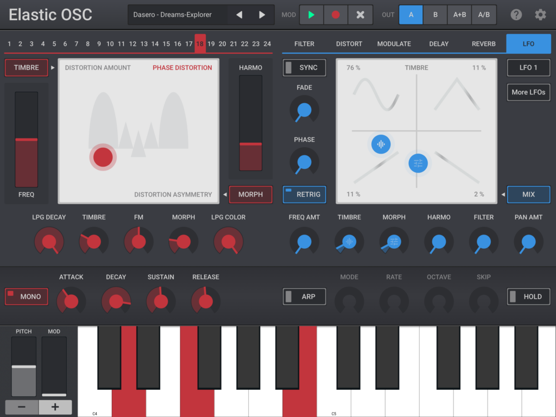Clear MOD recording with the X icon
Image resolution: width=556 pixels, height=417 pixels.
pyautogui.click(x=361, y=15)
